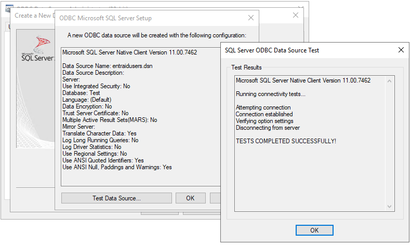Click the TESTS COMPLETED SUCCESSFULLY! message

286,141
